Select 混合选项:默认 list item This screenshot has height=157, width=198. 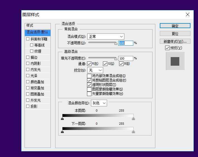click(x=37, y=32)
